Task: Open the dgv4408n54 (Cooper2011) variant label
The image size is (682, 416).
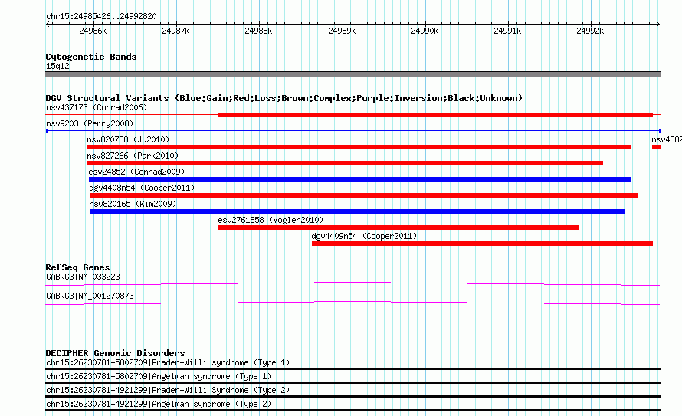Action: tap(142, 188)
